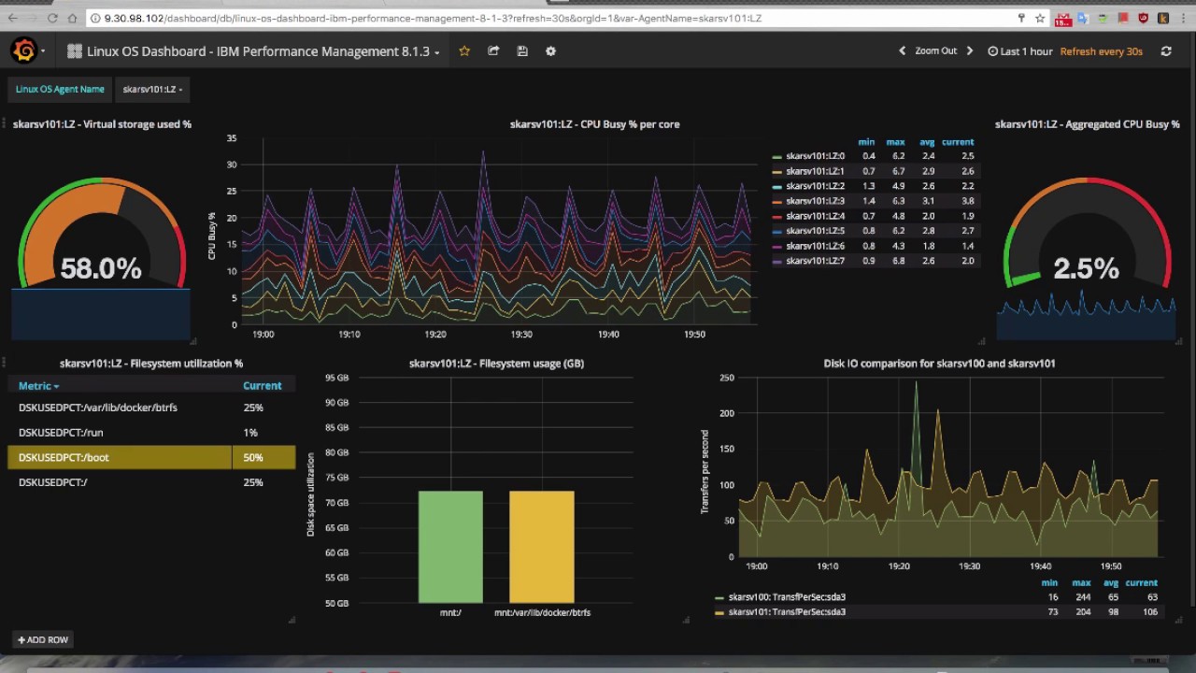Open the dashboard picker title dropdown
This screenshot has height=673, width=1196.
point(253,51)
